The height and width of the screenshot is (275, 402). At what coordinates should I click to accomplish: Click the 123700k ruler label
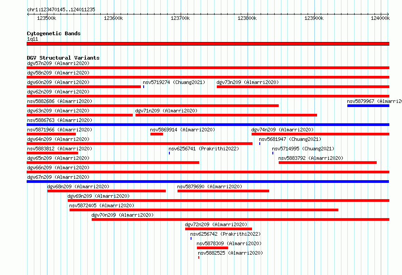click(180, 18)
